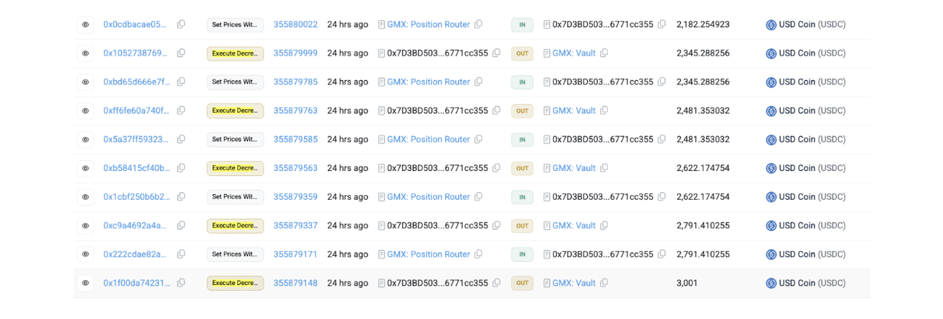
Task: Open USD Coin (USDC) token in 2,182.254923 row
Action: coord(812,25)
